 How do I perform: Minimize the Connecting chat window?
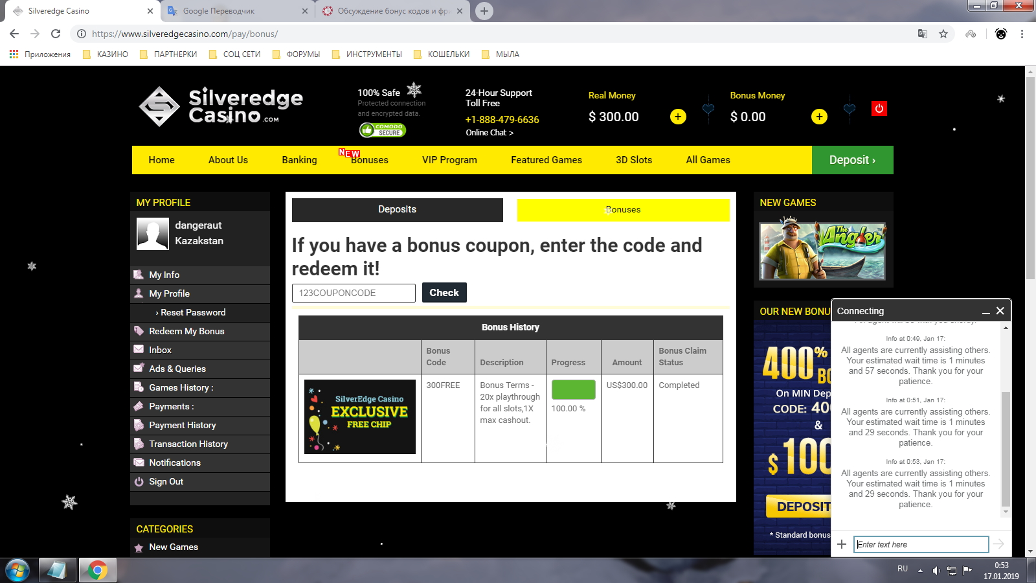[986, 312]
